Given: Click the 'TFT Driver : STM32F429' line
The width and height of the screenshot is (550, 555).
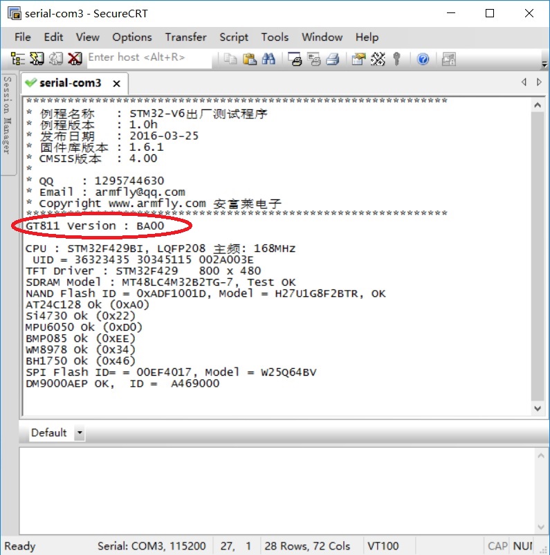Looking at the screenshot, I should pyautogui.click(x=143, y=271).
